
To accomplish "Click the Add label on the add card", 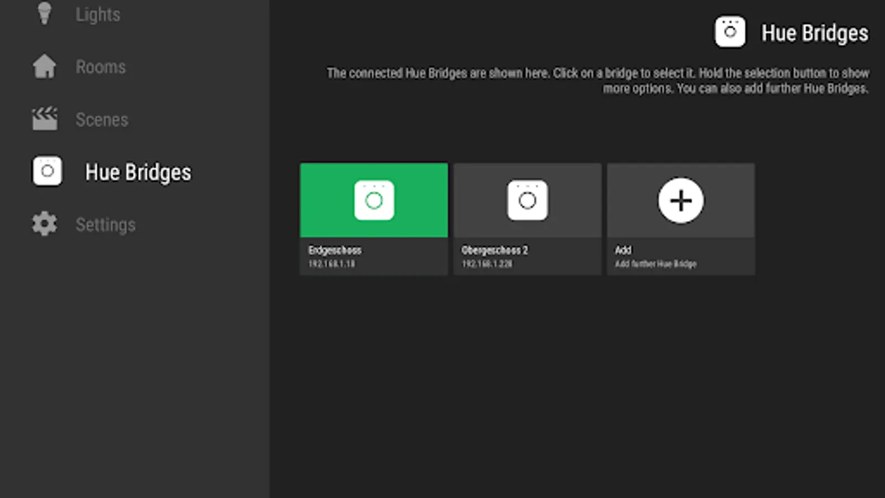I will tap(623, 250).
